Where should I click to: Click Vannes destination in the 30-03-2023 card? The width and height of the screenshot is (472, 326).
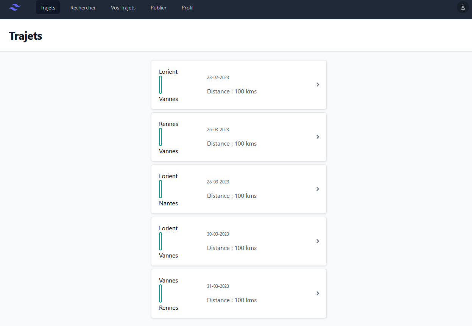[x=168, y=256]
